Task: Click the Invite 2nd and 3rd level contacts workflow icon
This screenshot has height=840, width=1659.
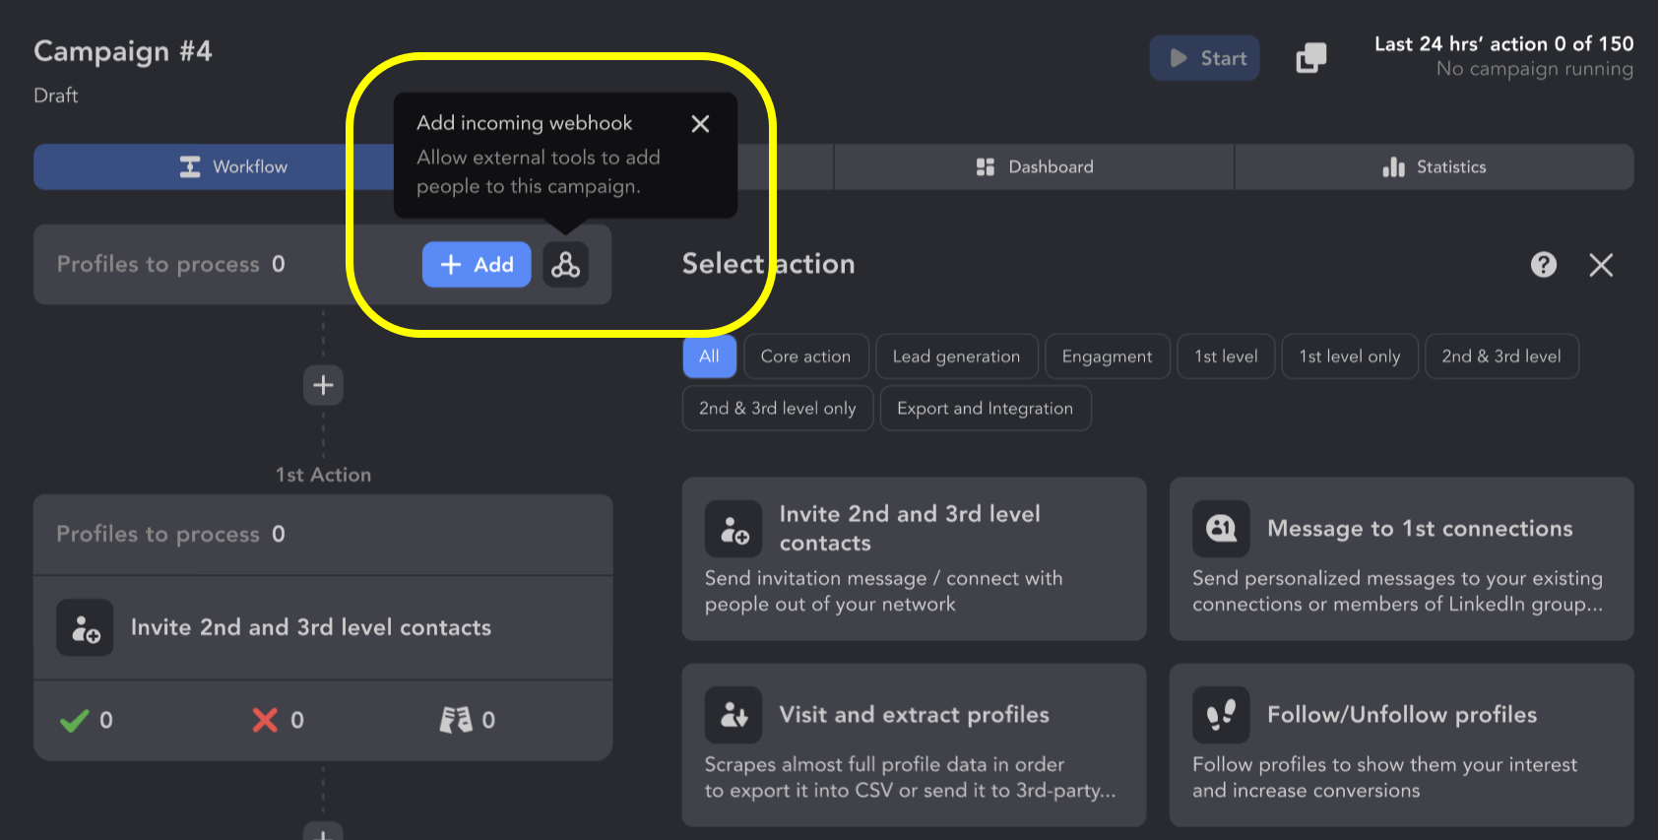Action: pos(85,627)
